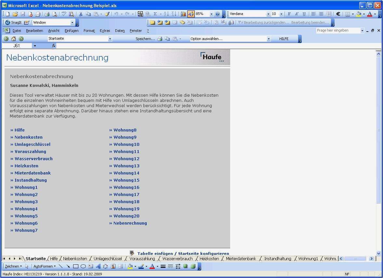
Task: Click the AutoSum icon on the toolbar
Action: pyautogui.click(x=155, y=14)
